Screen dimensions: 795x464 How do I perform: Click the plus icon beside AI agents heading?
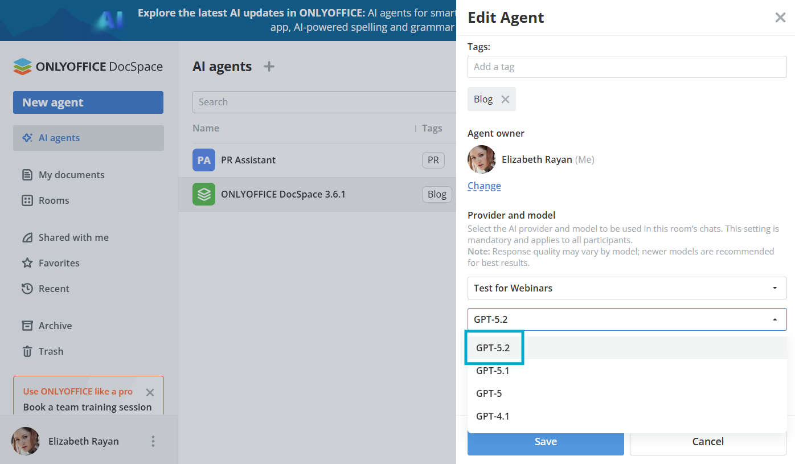(x=269, y=67)
